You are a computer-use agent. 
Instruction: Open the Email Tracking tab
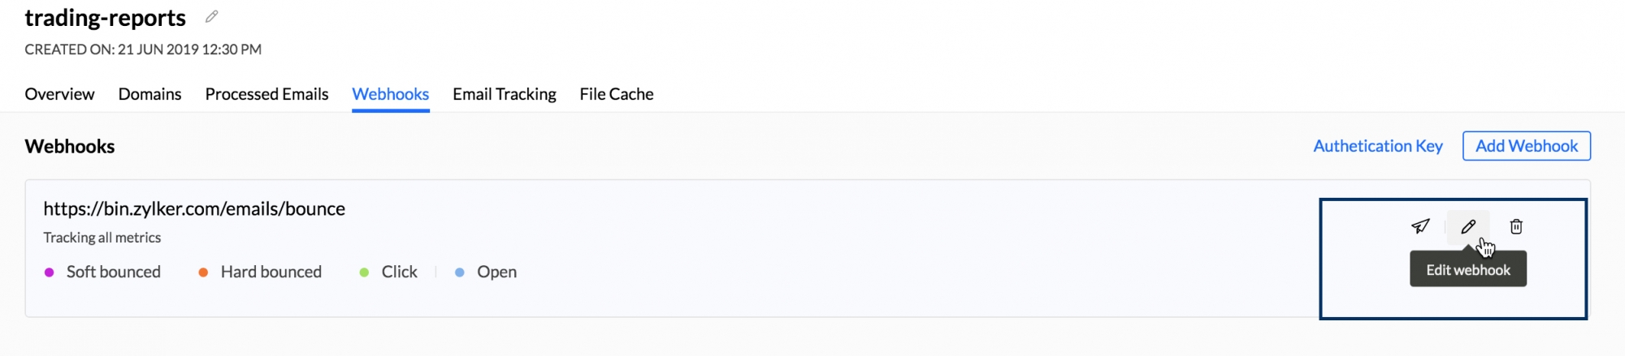click(x=504, y=94)
